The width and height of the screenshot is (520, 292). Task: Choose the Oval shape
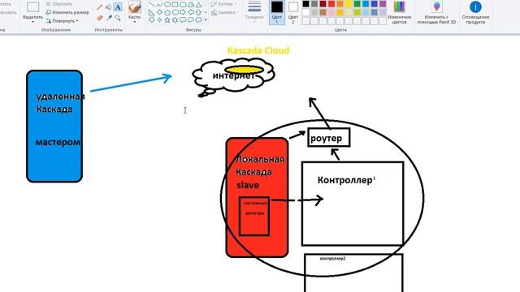[x=167, y=5]
